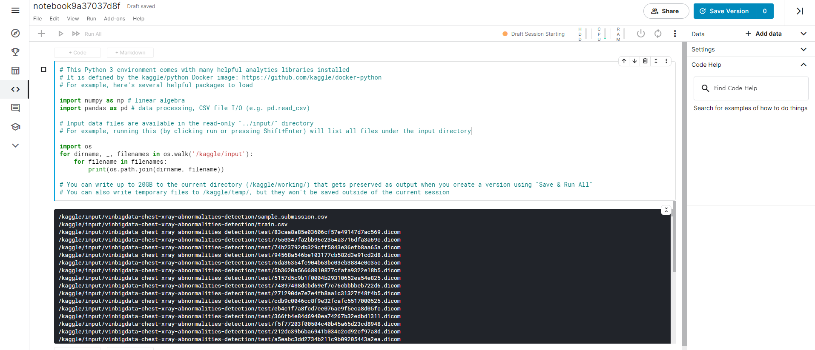Click the train.csv output path line
Image resolution: width=815 pixels, height=350 pixels.
(173, 225)
